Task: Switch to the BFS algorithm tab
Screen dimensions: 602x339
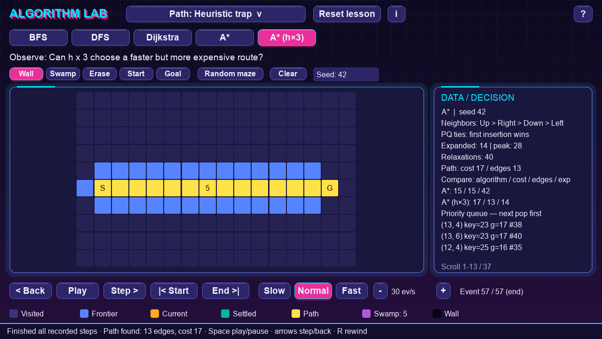Action: point(39,38)
